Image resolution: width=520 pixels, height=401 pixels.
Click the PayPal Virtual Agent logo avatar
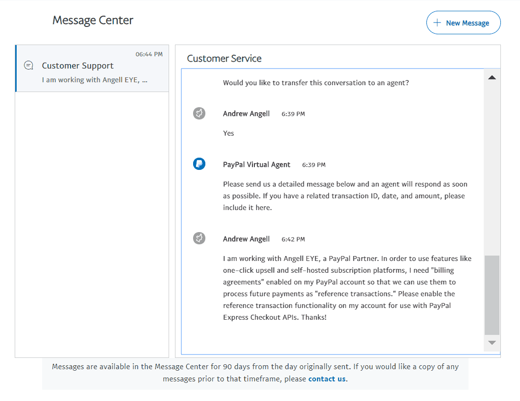tap(199, 164)
